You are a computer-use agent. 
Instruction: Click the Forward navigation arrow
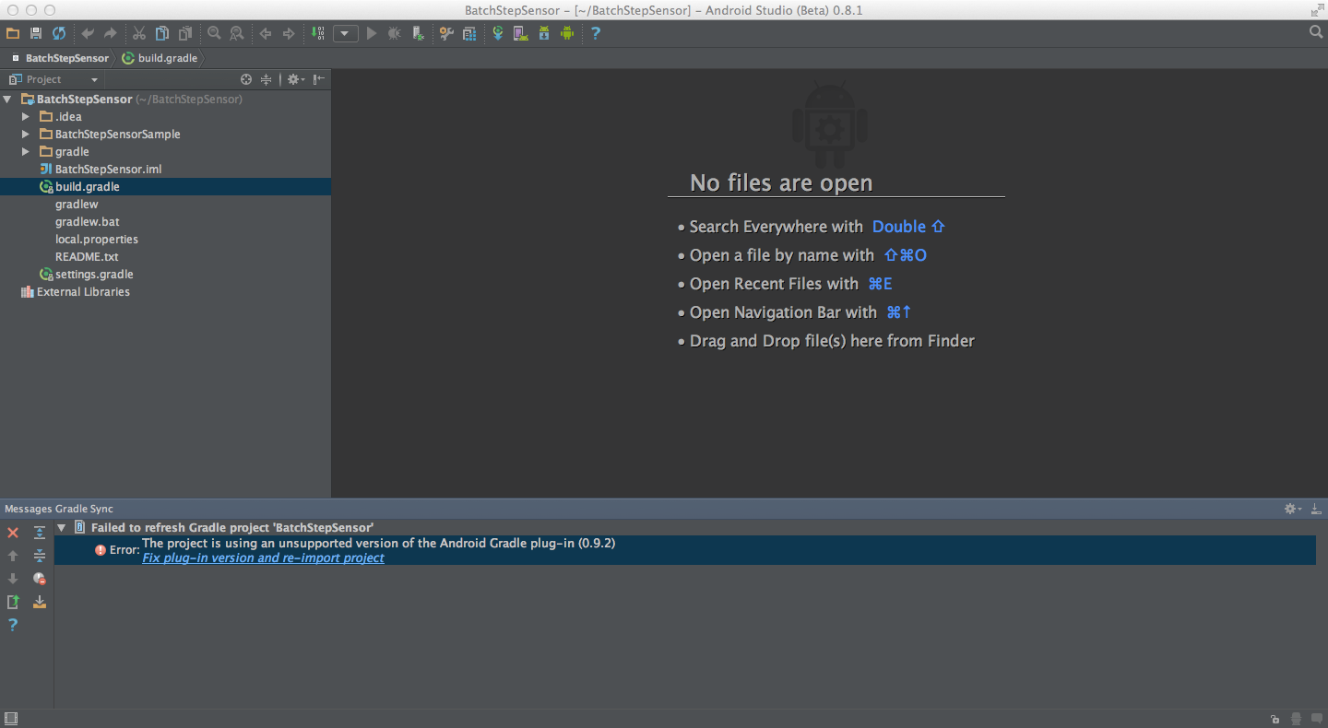[289, 33]
